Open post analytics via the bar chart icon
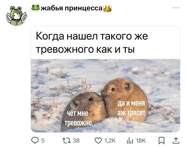 (130, 141)
